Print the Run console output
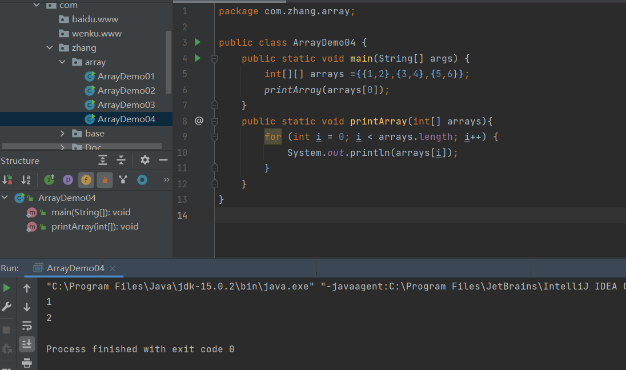 27,363
